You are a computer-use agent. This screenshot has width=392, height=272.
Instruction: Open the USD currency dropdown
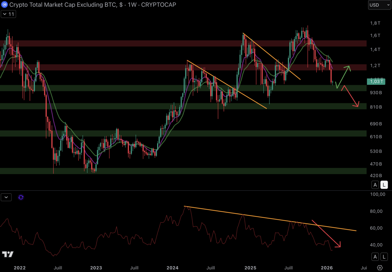(379, 5)
